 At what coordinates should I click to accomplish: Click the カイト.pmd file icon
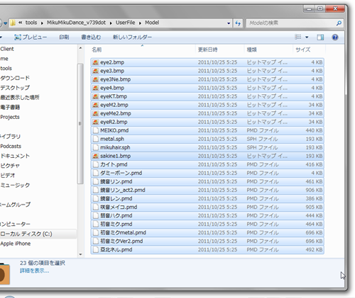pos(95,164)
